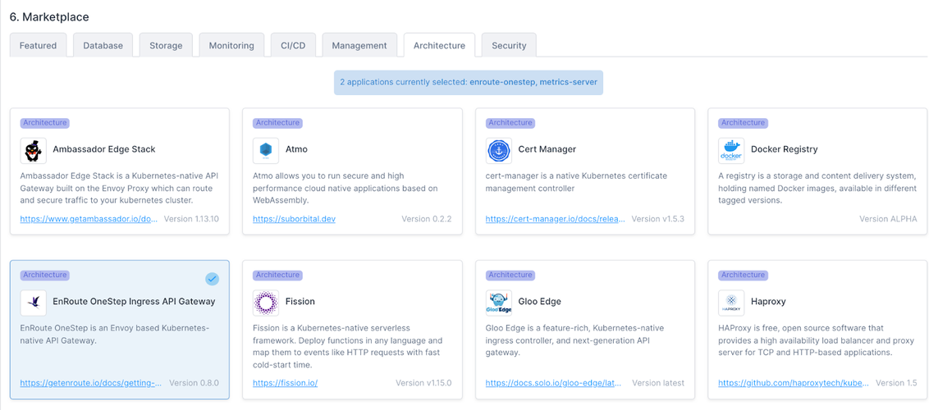Click the Haproxy logo icon
The height and width of the screenshot is (410, 929).
coord(731,303)
